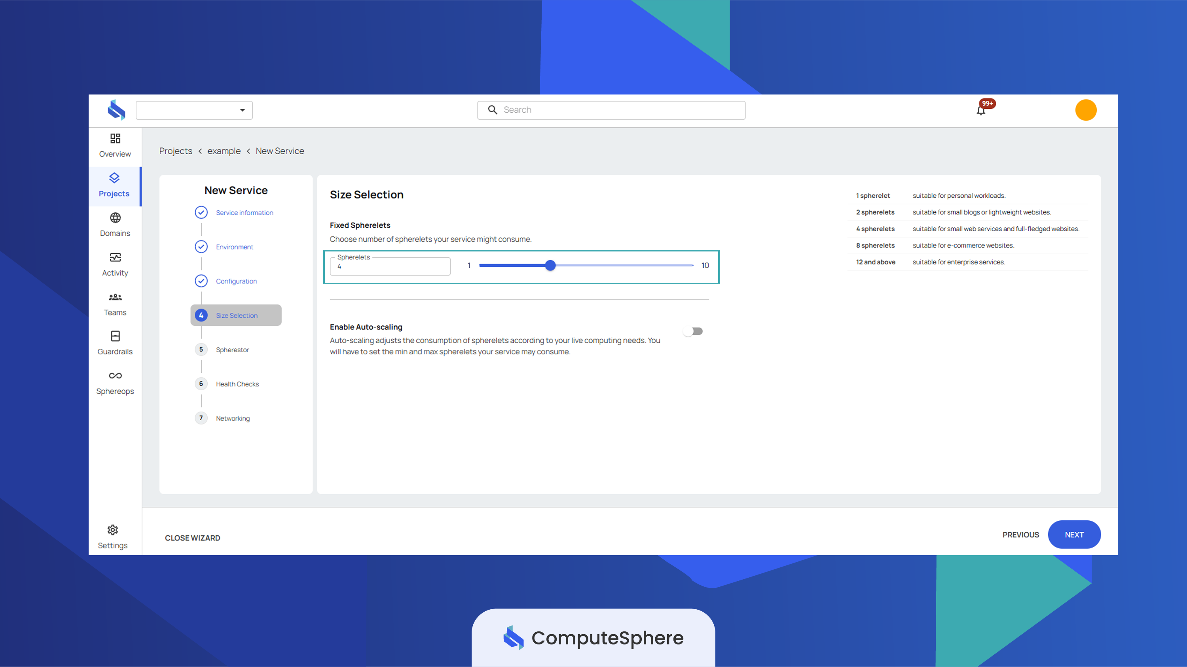
Task: Open the Activity monitor icon
Action: [115, 257]
